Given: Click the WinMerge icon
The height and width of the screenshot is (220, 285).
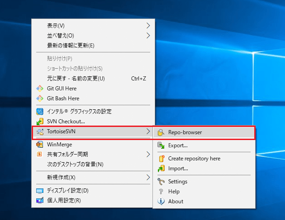Looking at the screenshot, I should click(x=40, y=145).
